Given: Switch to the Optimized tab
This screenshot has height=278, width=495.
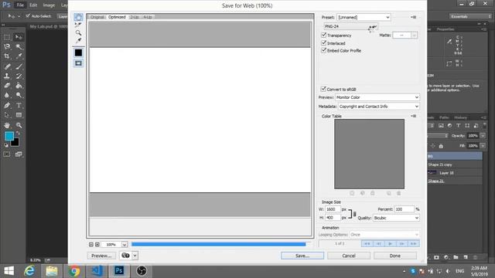Looking at the screenshot, I should pyautogui.click(x=117, y=17).
